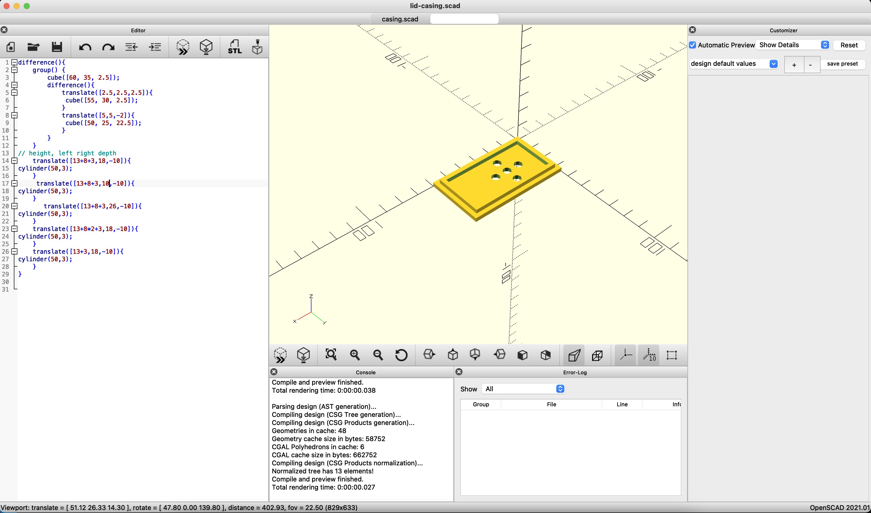This screenshot has width=871, height=513.
Task: Export the design as STL
Action: 235,47
